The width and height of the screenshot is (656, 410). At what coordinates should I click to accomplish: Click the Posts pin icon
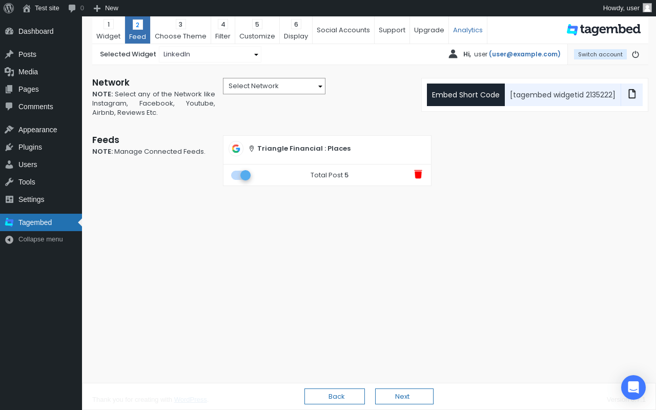(9, 54)
